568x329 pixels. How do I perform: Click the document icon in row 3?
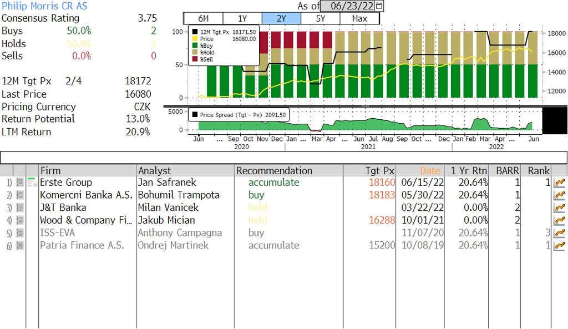pyautogui.click(x=20, y=207)
